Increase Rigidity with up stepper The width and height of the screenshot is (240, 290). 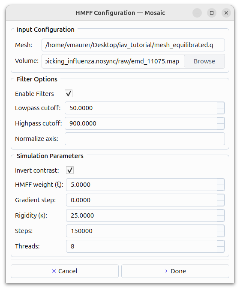(221, 212)
